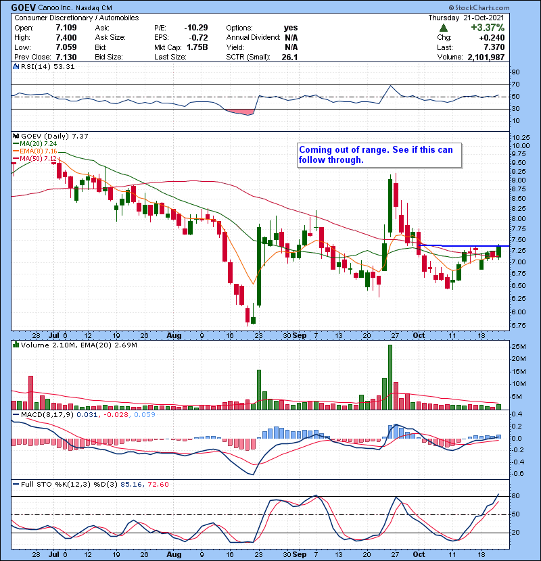Click the candlestick icon beside GOEV (Daily)
The height and width of the screenshot is (561, 541).
[x=16, y=137]
